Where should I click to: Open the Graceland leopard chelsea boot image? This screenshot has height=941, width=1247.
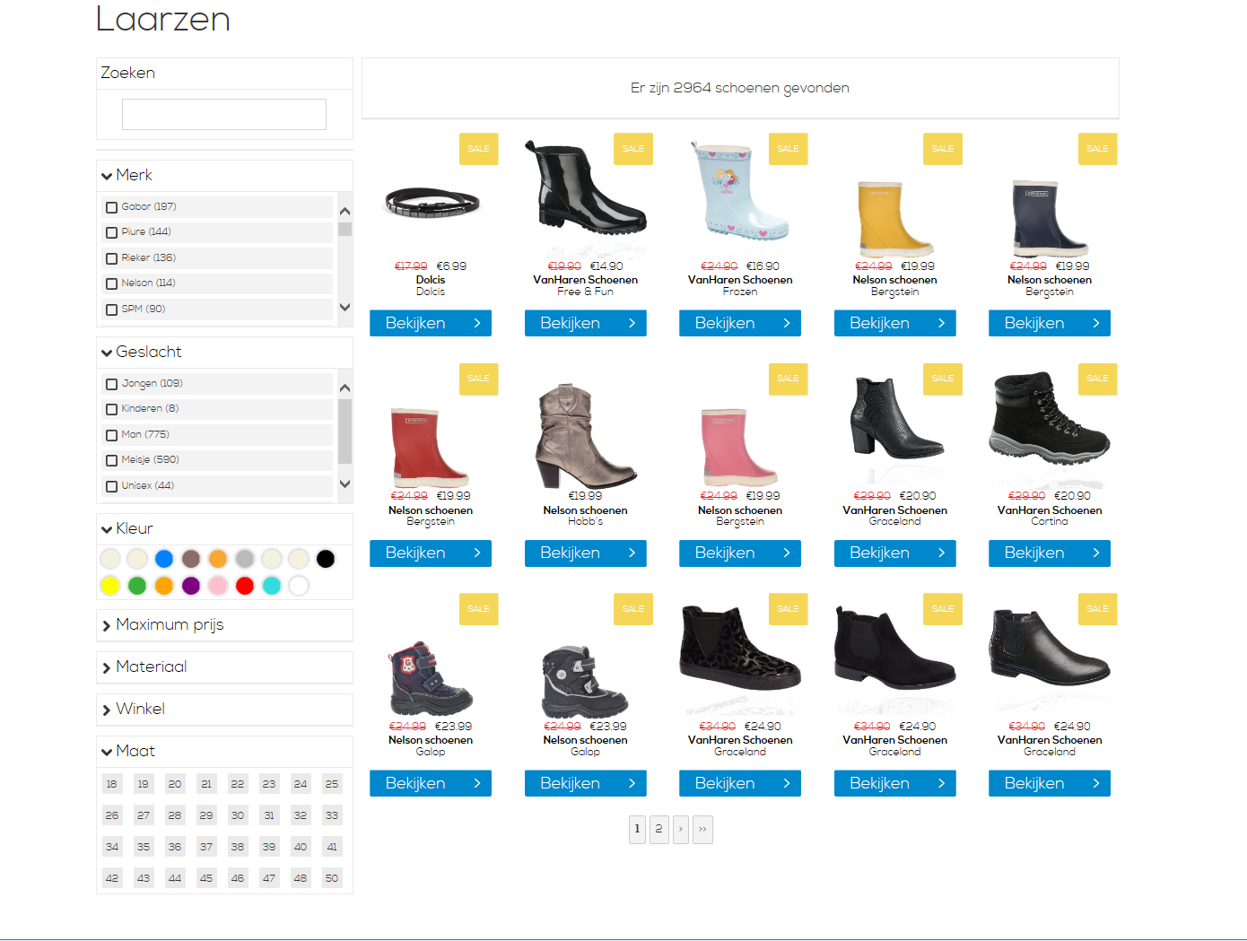click(x=740, y=649)
